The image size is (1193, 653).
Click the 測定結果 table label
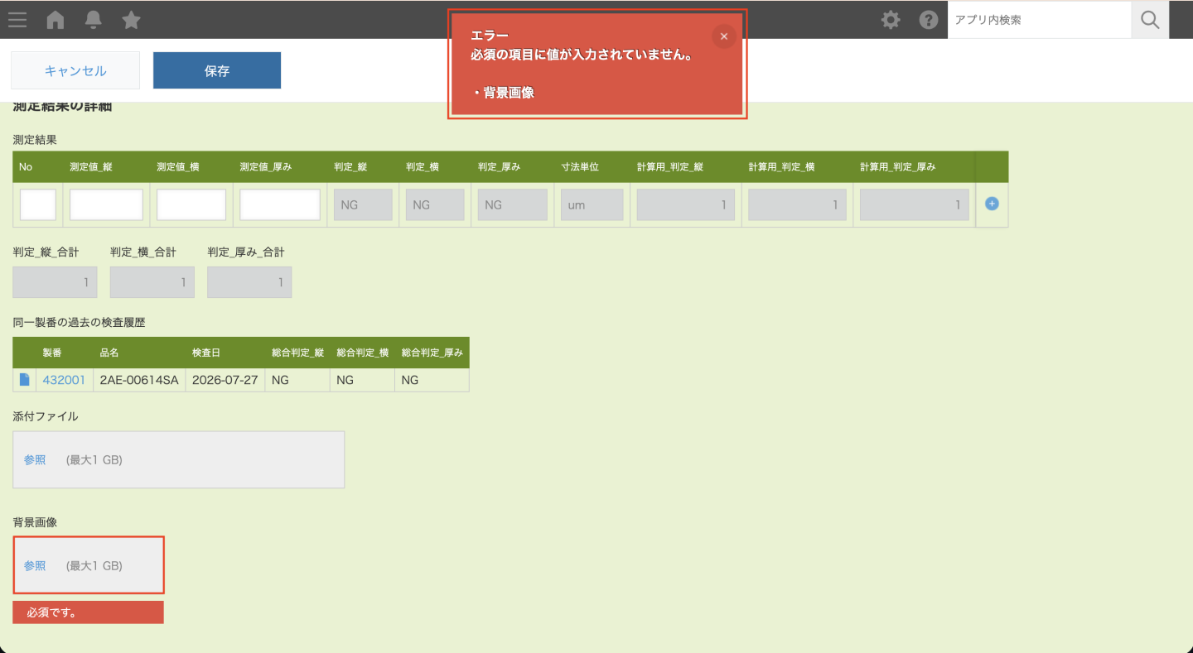click(35, 140)
